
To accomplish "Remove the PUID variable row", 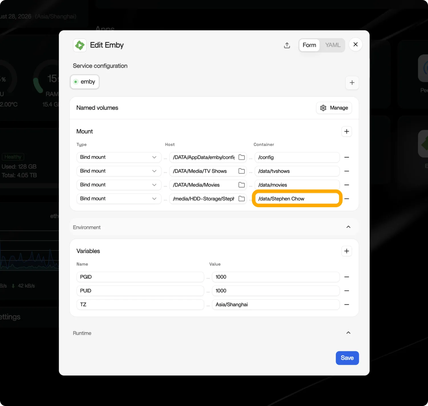I will click(x=347, y=291).
